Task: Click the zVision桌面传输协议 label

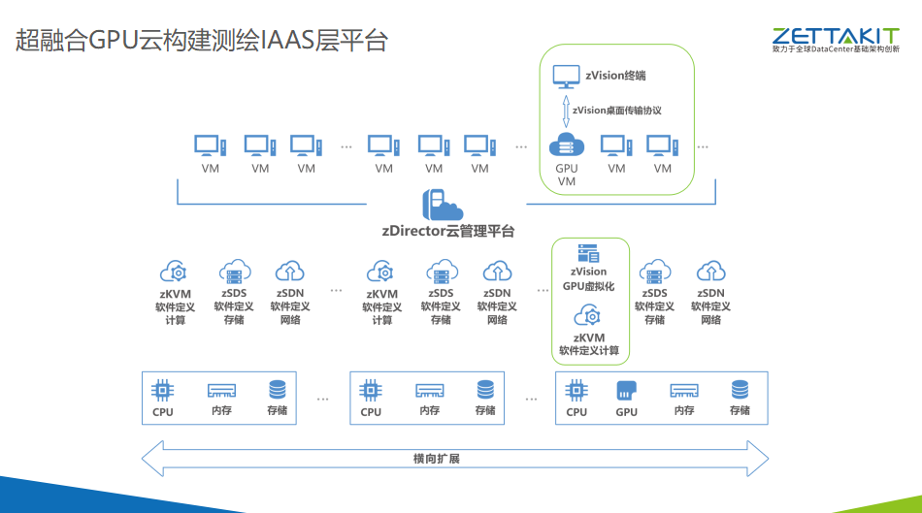Action: coord(617,111)
